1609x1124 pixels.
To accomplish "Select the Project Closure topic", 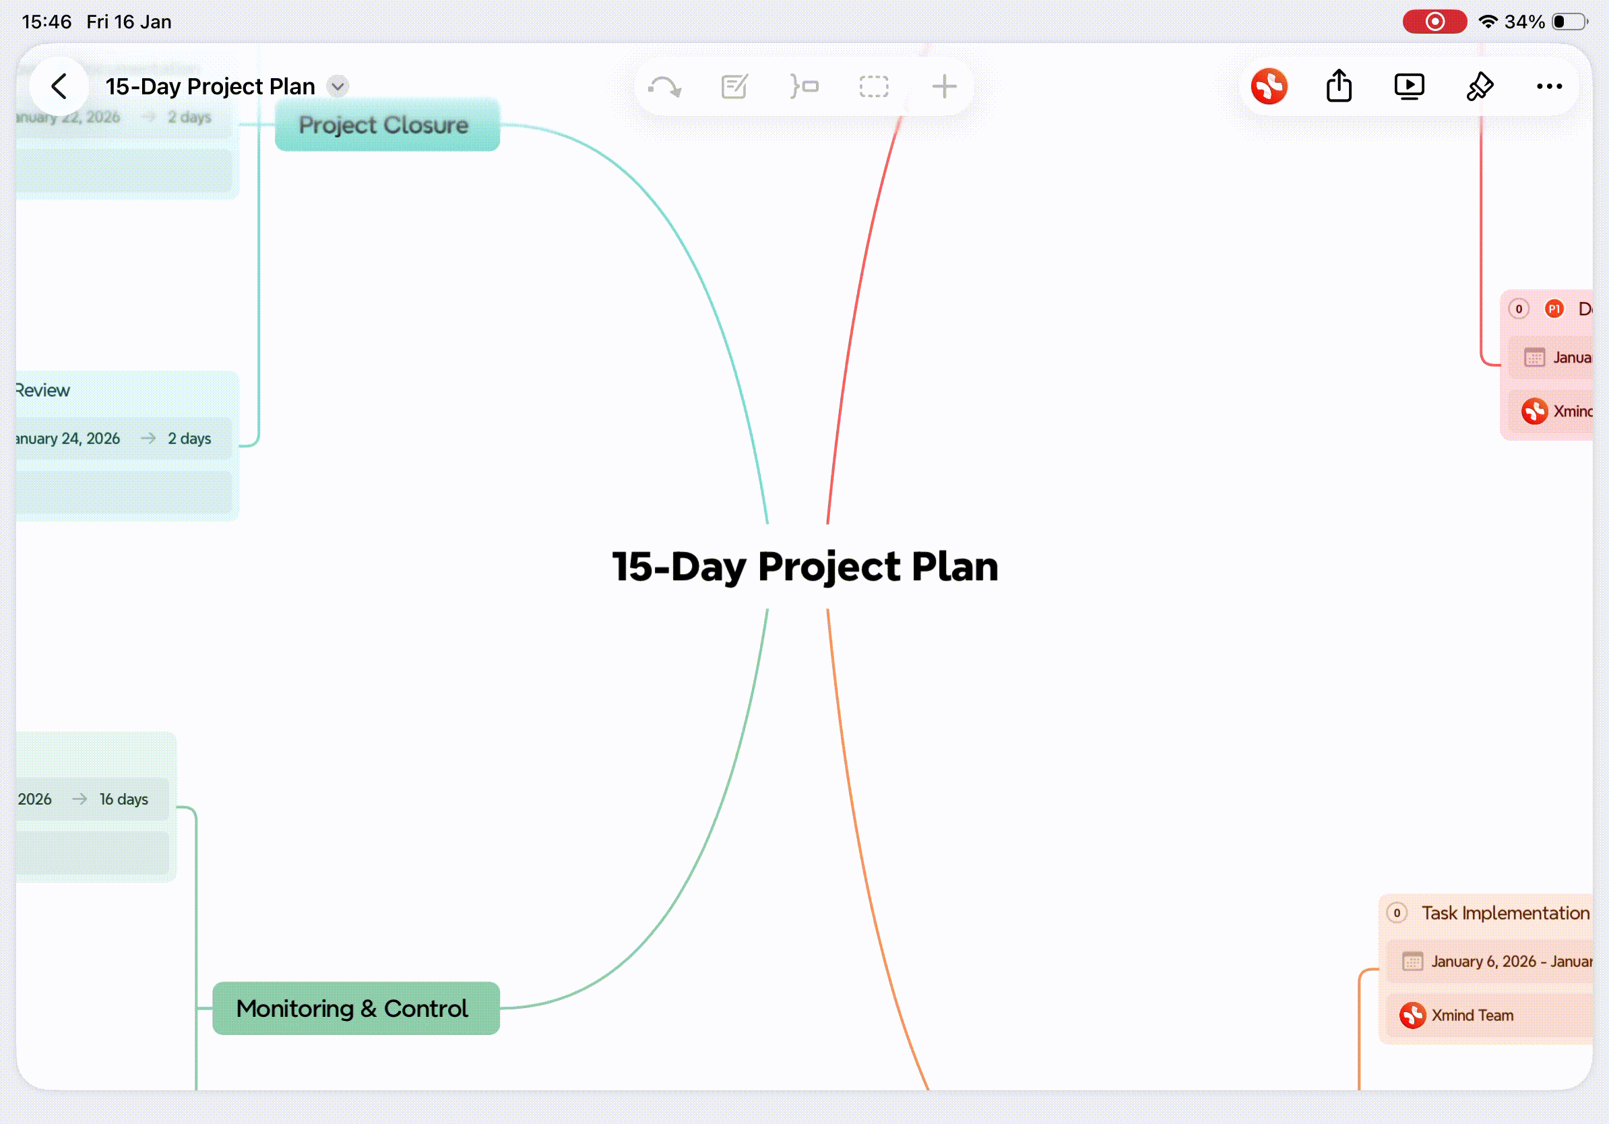I will (387, 125).
